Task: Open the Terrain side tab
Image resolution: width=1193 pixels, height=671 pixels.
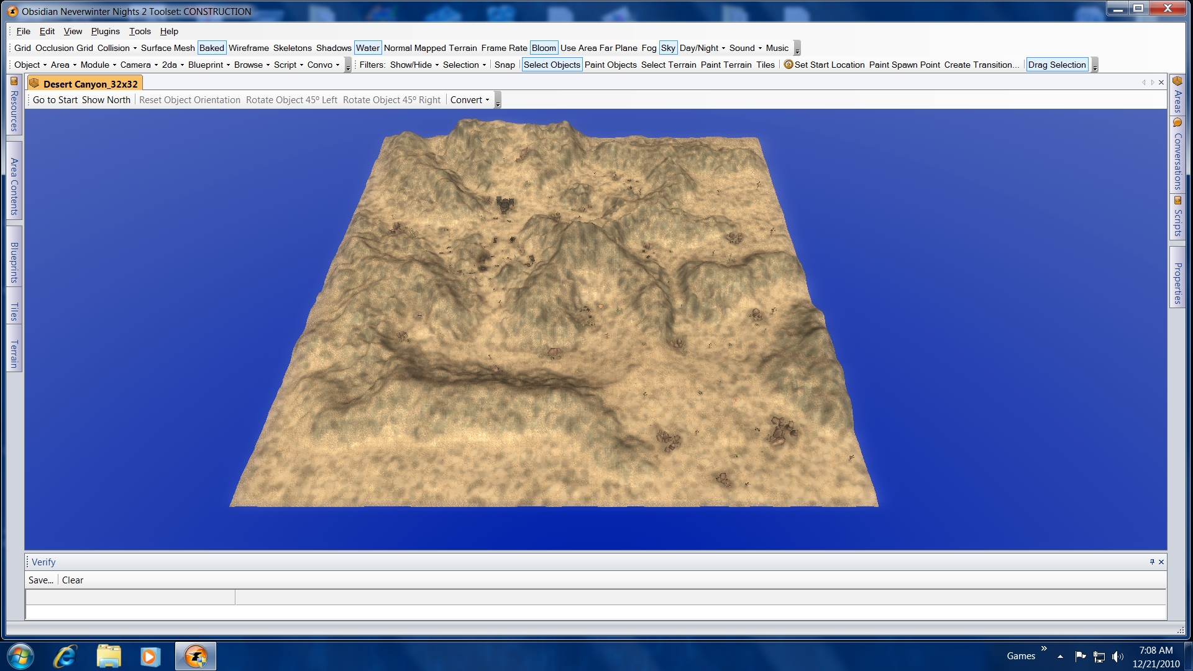Action: [14, 354]
